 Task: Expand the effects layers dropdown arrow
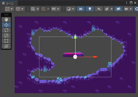[x=112, y=9]
